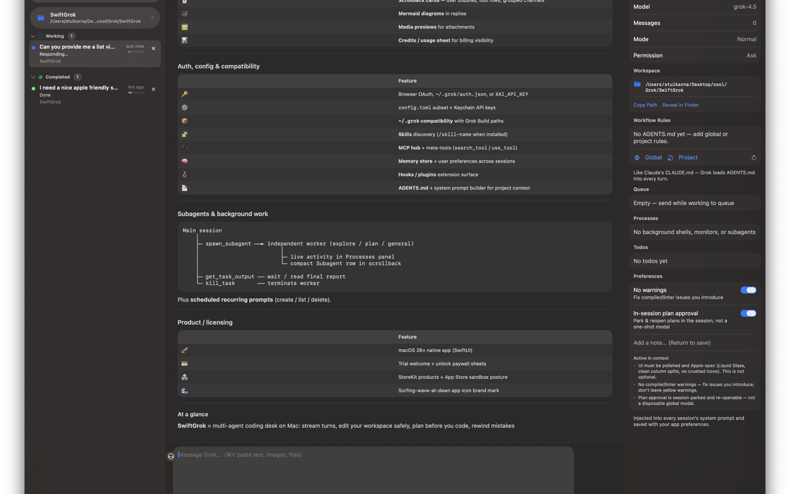Expand the SwiftGrok project chevron arrow
This screenshot has height=494, width=790.
(x=152, y=18)
